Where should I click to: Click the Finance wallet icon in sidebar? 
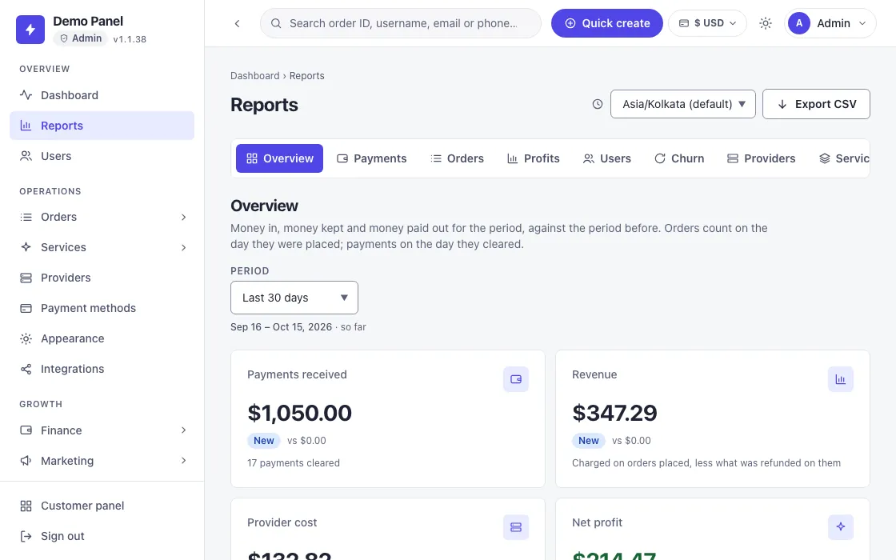[26, 430]
